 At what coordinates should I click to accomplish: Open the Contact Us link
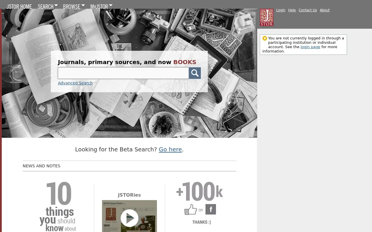pos(308,10)
